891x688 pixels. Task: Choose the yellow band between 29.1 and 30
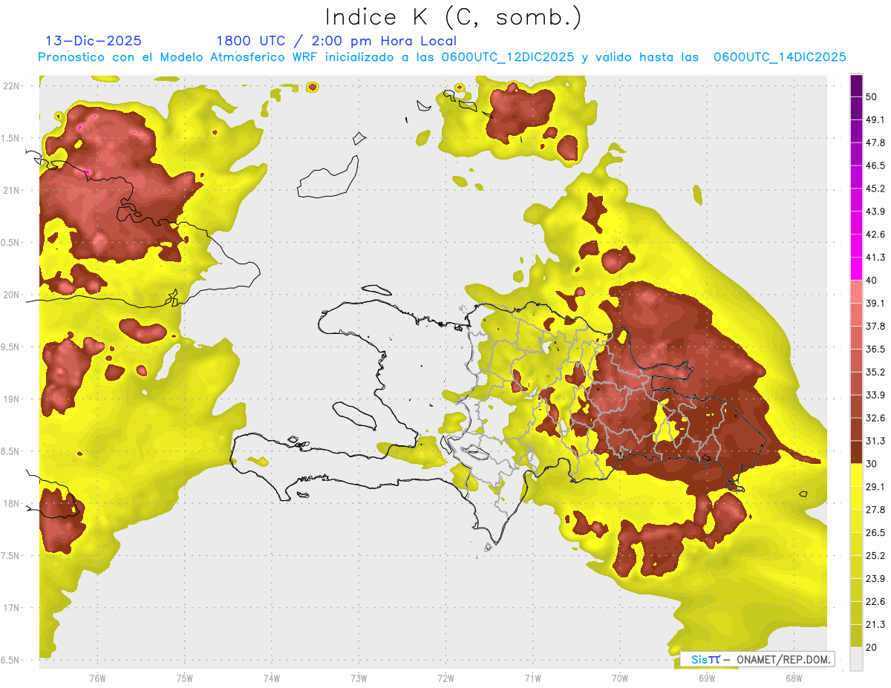pyautogui.click(x=856, y=475)
